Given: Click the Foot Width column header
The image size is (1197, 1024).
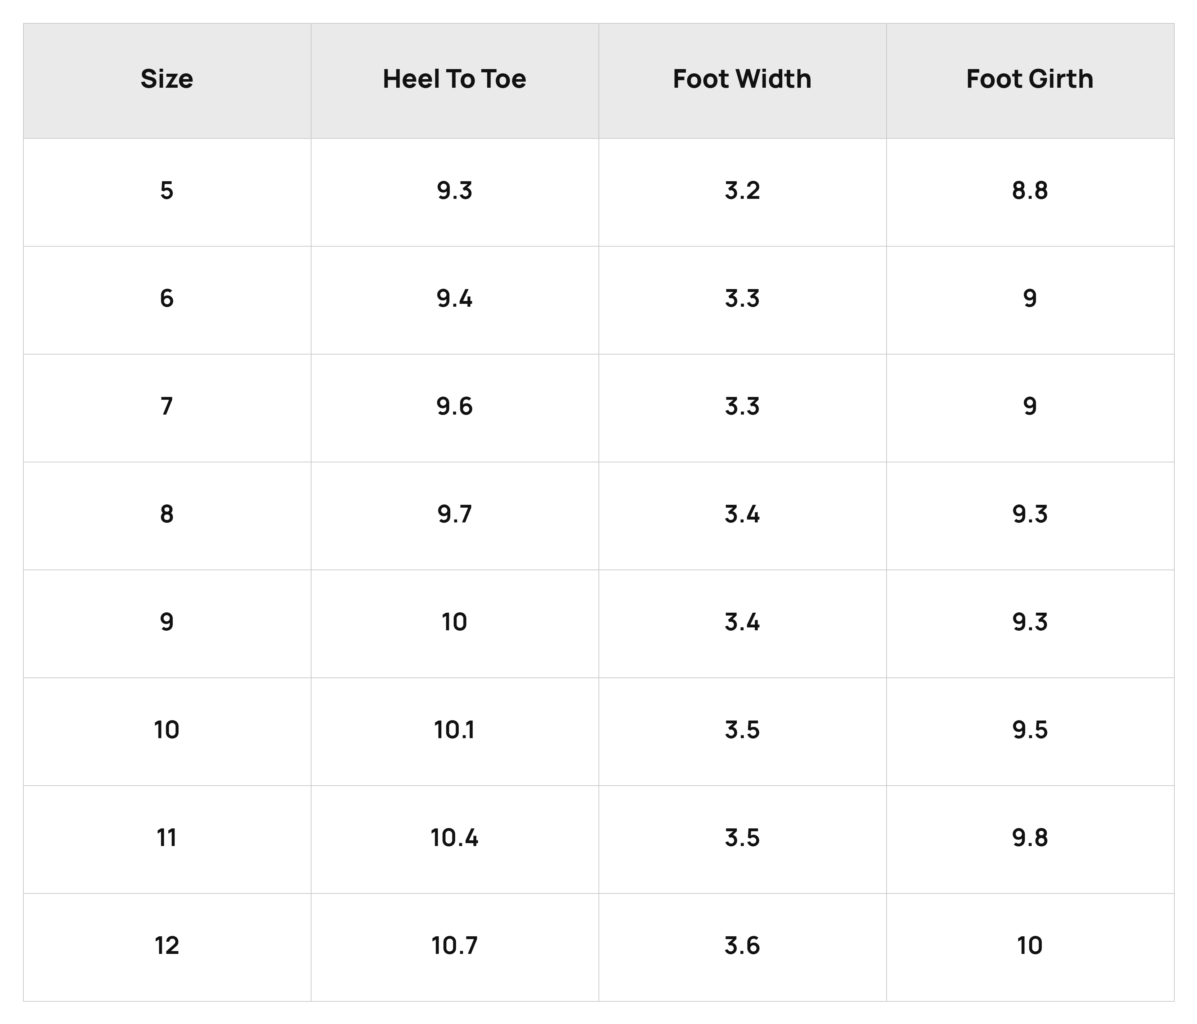Looking at the screenshot, I should coord(742,79).
